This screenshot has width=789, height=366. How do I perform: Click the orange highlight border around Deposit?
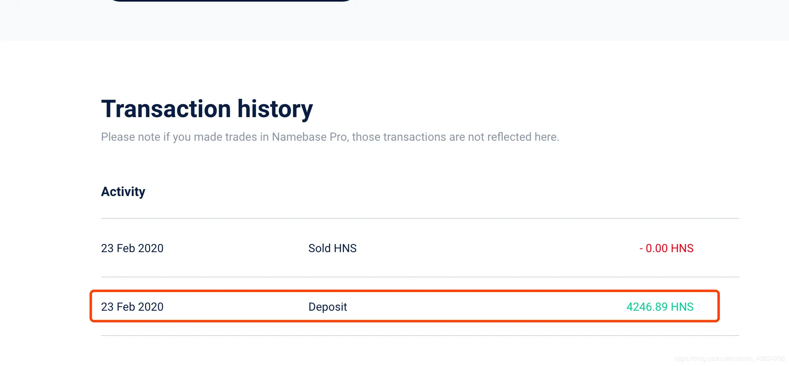coord(405,291)
